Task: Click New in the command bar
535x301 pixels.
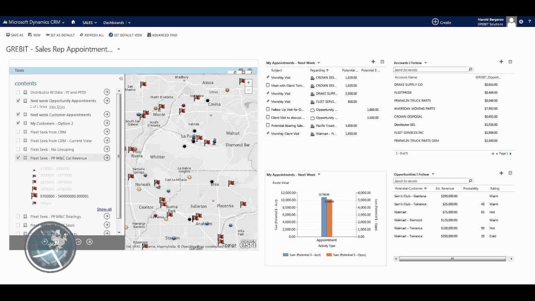Action: [34, 35]
